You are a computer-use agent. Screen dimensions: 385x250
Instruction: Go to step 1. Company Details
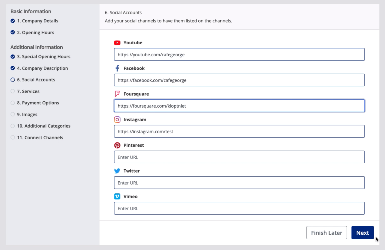coord(38,21)
